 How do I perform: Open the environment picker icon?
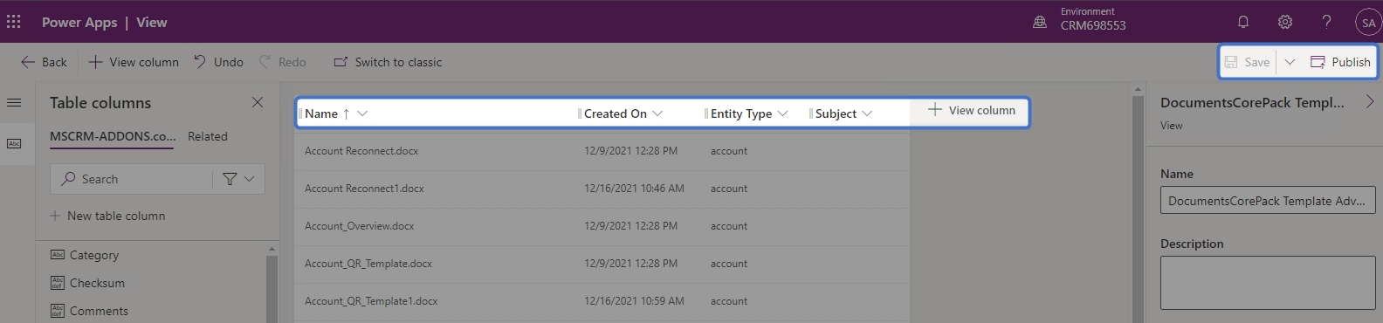(x=1039, y=22)
